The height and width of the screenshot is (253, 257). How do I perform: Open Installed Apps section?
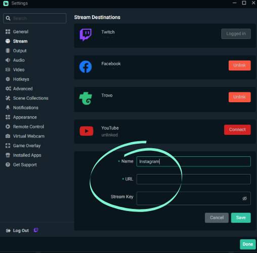coord(27,155)
